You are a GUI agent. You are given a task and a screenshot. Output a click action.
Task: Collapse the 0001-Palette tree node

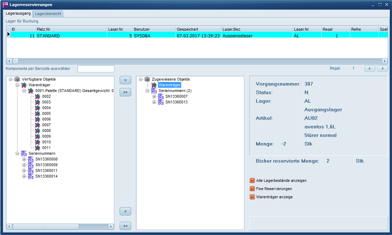[x=24, y=91]
